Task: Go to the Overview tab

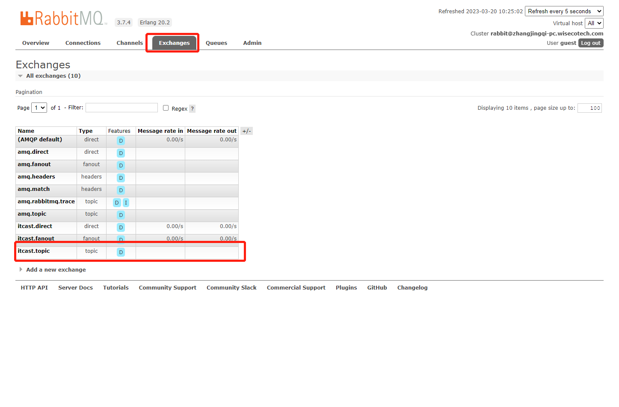Action: pos(36,43)
